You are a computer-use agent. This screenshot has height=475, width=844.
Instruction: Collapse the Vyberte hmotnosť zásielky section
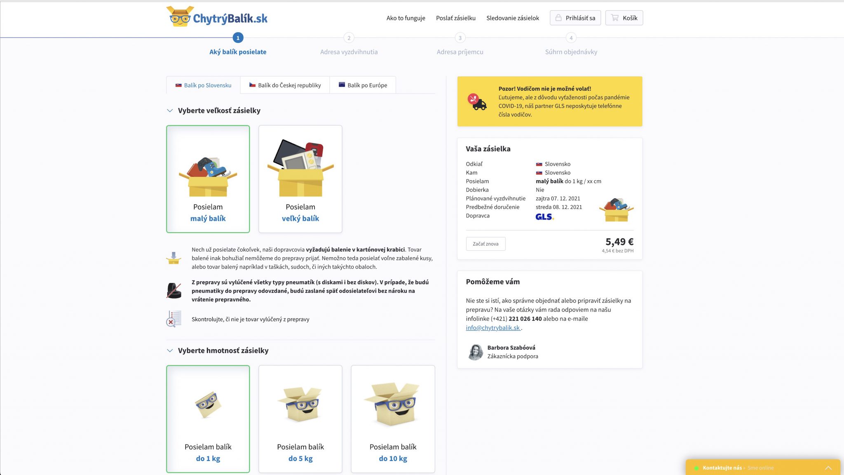(x=170, y=350)
